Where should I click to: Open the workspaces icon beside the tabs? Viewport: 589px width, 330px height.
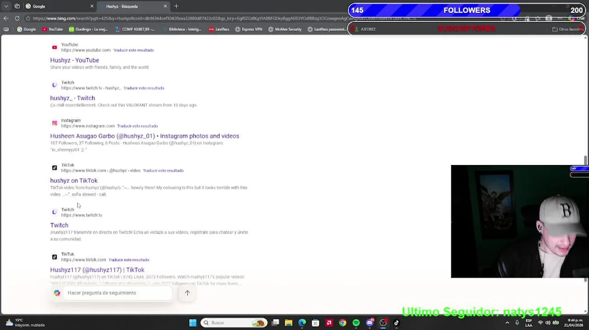17,6
